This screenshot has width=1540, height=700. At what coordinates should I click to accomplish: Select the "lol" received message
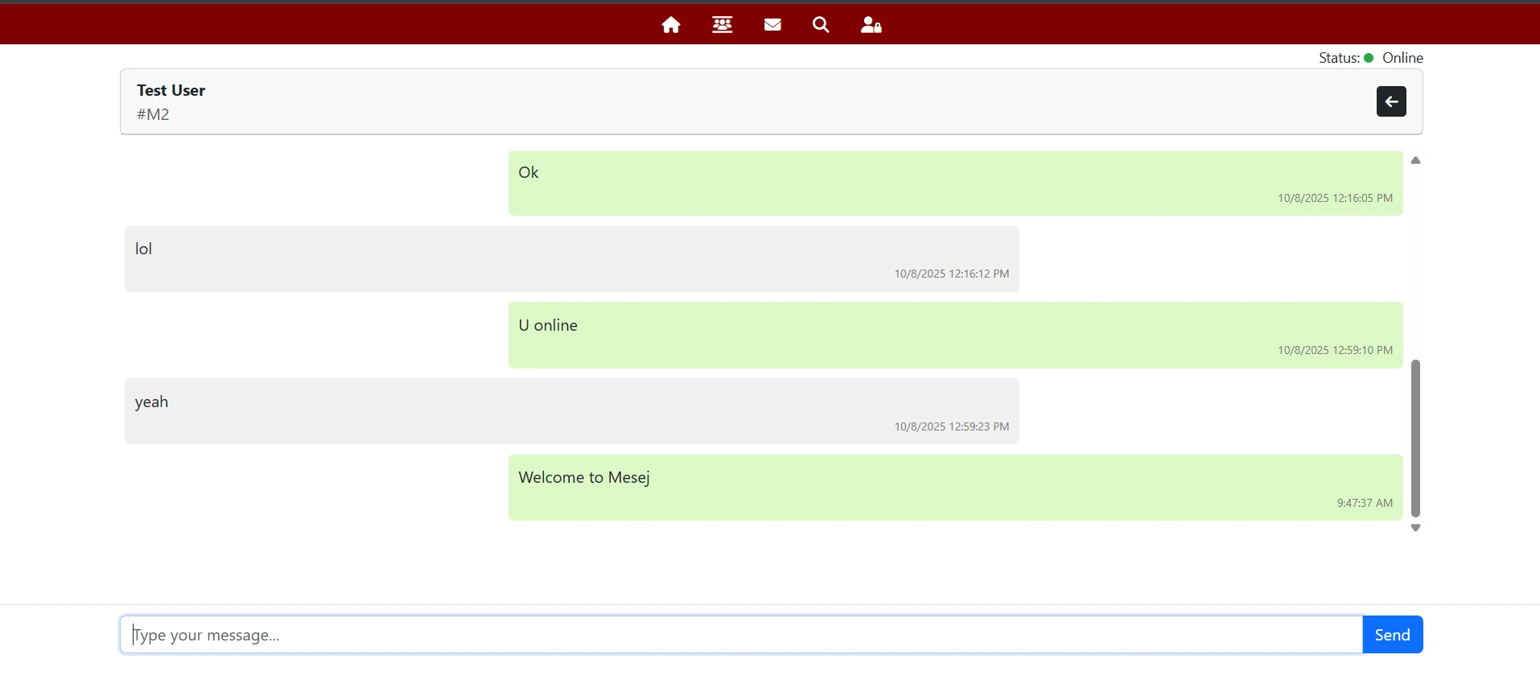click(x=571, y=259)
